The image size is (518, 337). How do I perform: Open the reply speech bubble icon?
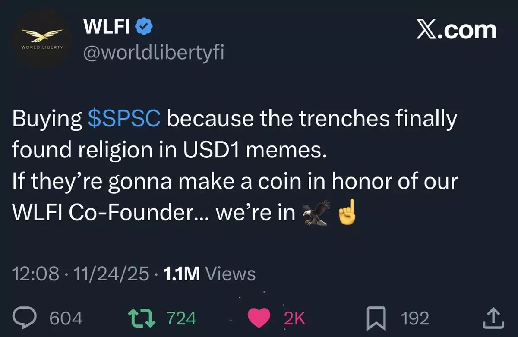point(31,318)
